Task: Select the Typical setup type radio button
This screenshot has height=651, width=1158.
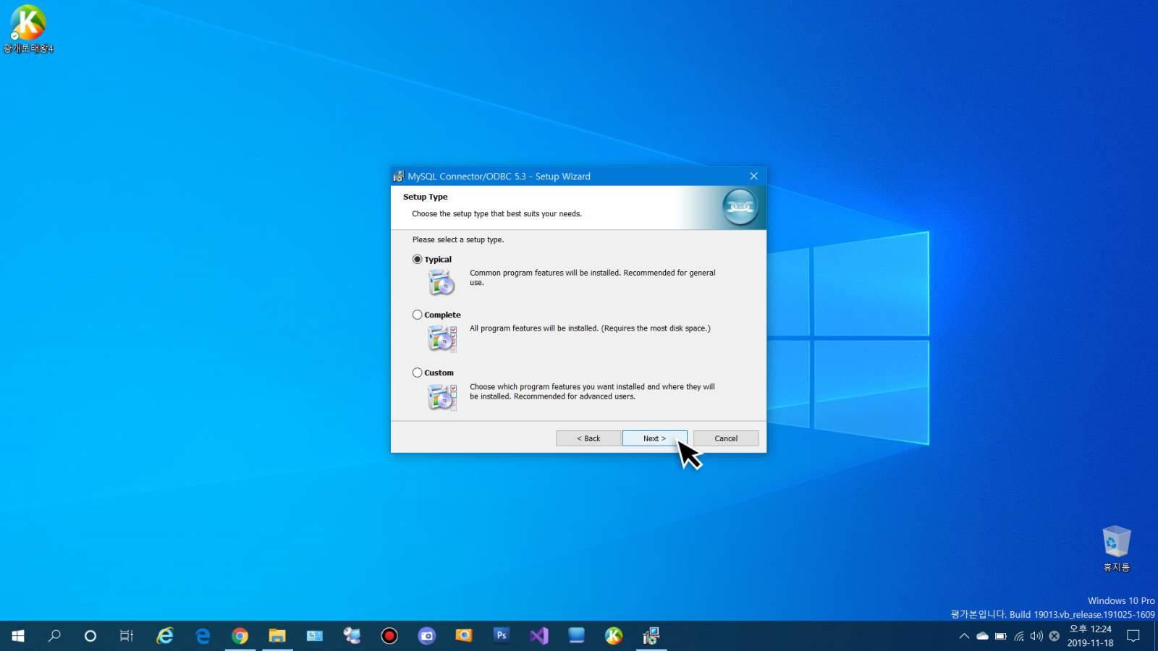Action: 417,259
